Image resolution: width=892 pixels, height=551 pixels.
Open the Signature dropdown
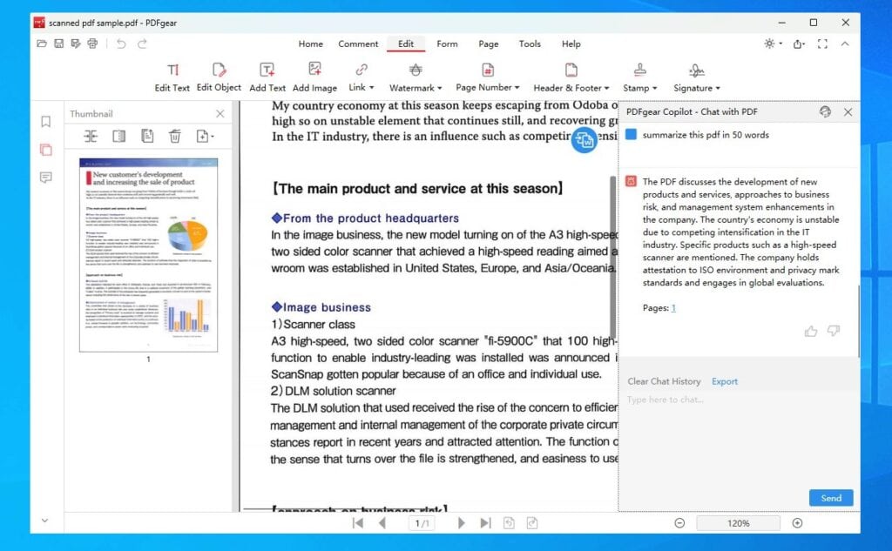(x=697, y=77)
